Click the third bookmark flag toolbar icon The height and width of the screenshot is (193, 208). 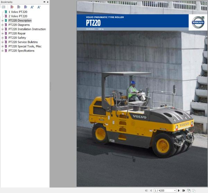coord(25,7)
